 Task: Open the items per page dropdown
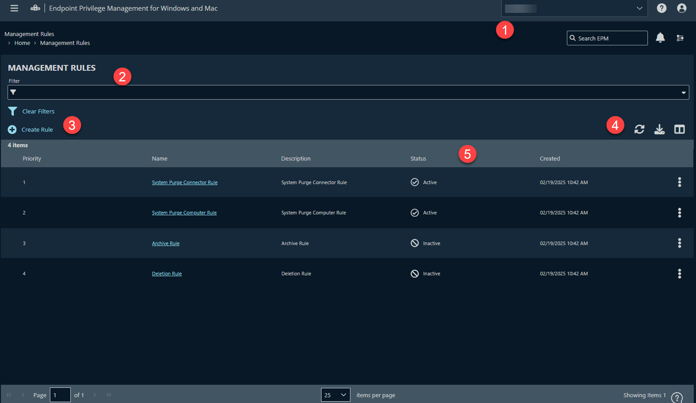335,395
